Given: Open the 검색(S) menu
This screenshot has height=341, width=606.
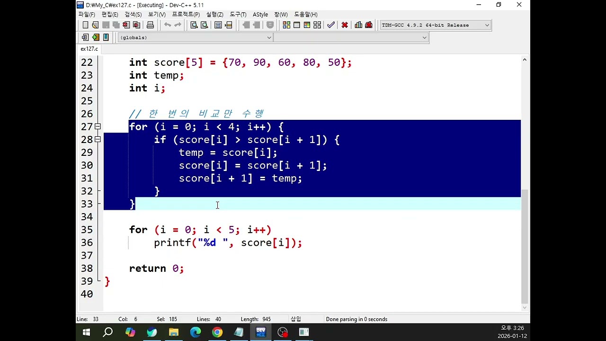Looking at the screenshot, I should [x=133, y=14].
